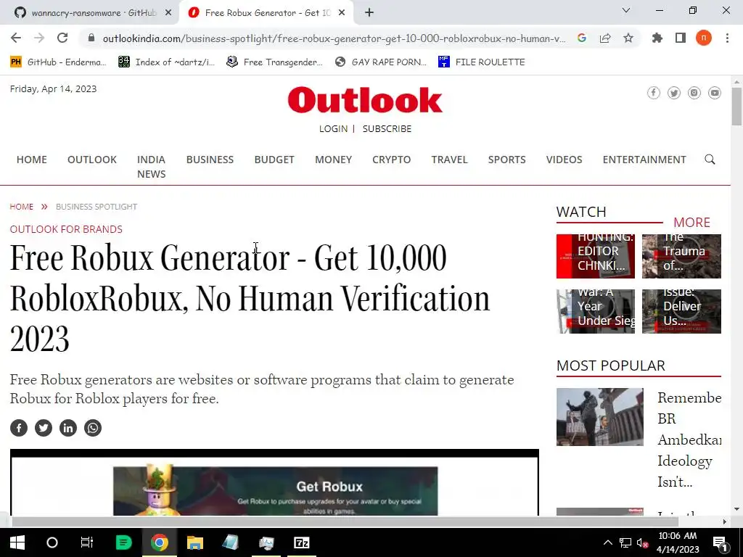743x557 pixels.
Task: Bookmark this page with the star icon
Action: pyautogui.click(x=628, y=38)
